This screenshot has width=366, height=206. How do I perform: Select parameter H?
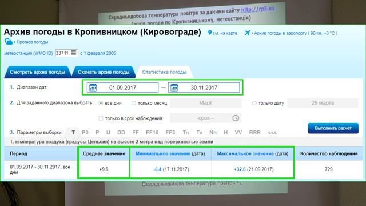(x=225, y=132)
